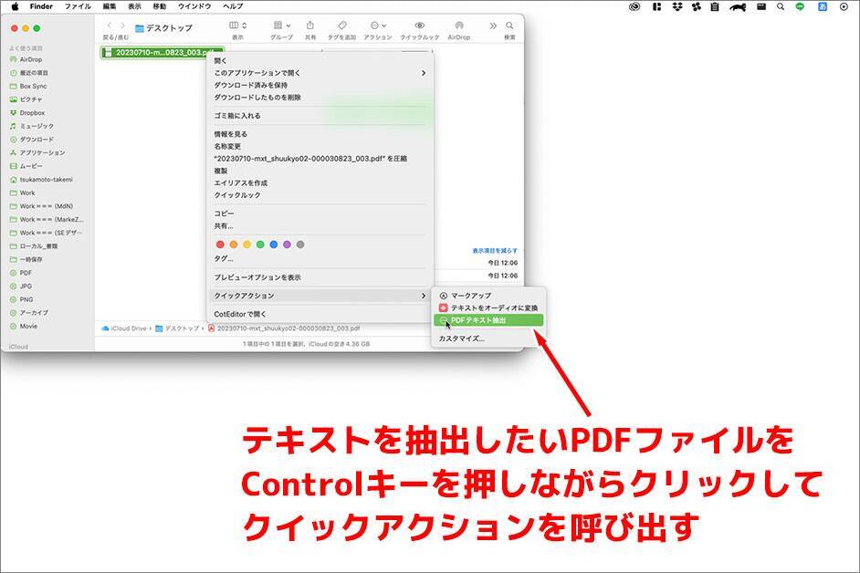The width and height of the screenshot is (860, 573).
Task: Open the Work folder in sidebar
Action: click(26, 193)
